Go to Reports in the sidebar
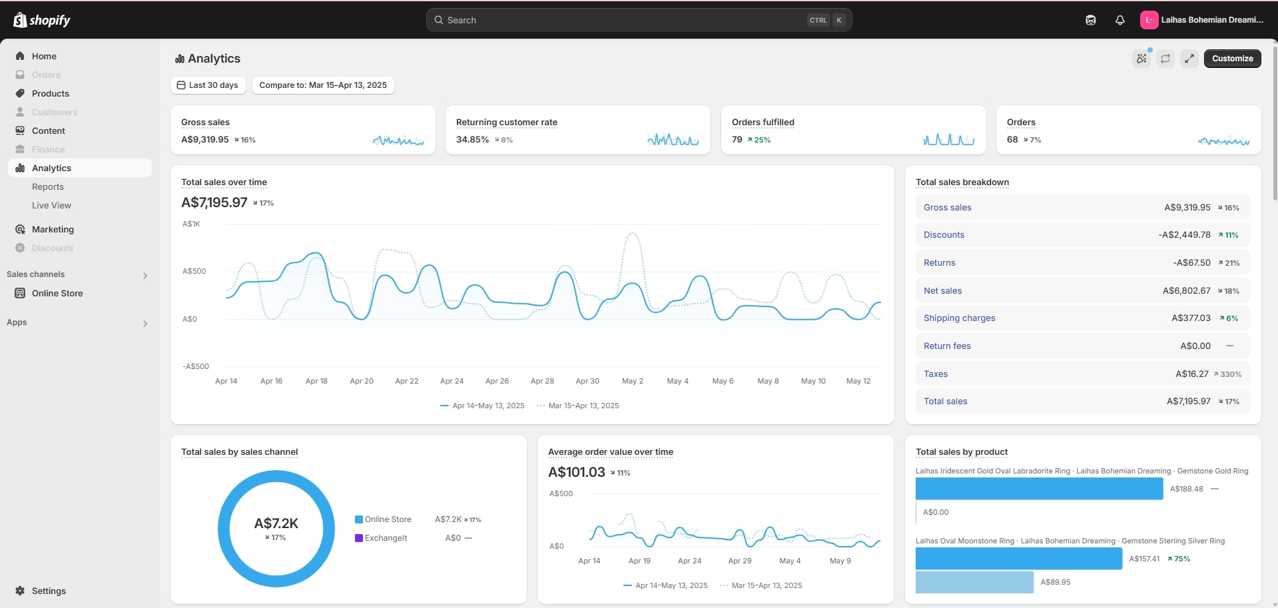Viewport: 1278px width, 608px height. click(x=48, y=187)
